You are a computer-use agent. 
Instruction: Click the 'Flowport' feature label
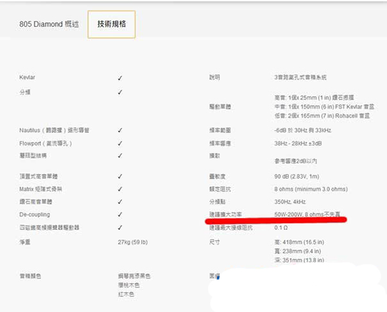[x=46, y=143]
